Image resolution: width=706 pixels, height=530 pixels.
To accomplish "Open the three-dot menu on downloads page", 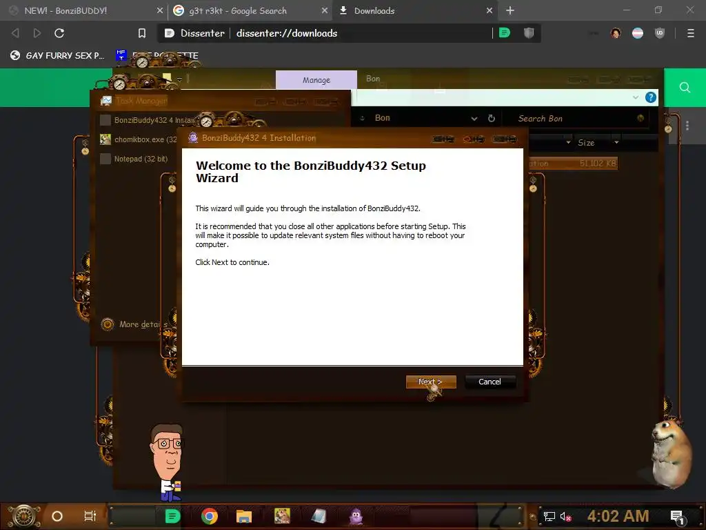I will 687,126.
